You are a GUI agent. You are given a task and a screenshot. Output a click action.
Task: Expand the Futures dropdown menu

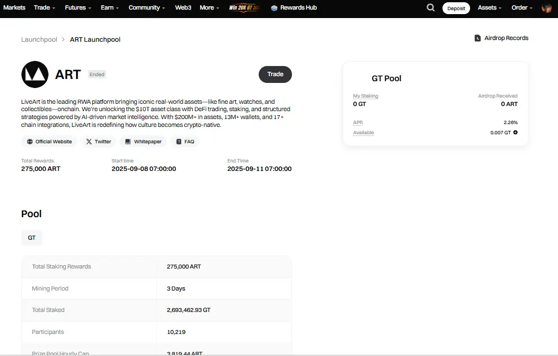tap(78, 7)
